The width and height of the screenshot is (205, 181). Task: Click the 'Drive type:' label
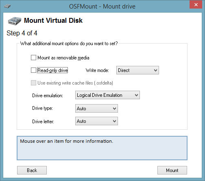(42, 108)
